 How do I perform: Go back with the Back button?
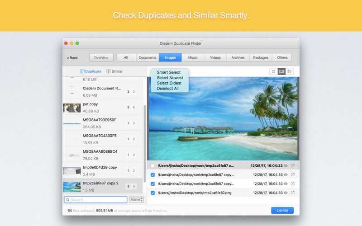pyautogui.click(x=72, y=58)
